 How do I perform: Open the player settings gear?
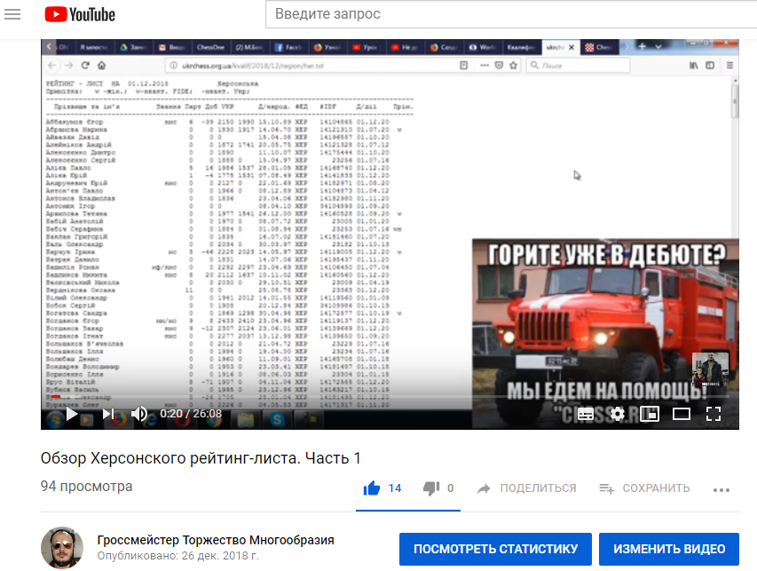pos(618,414)
